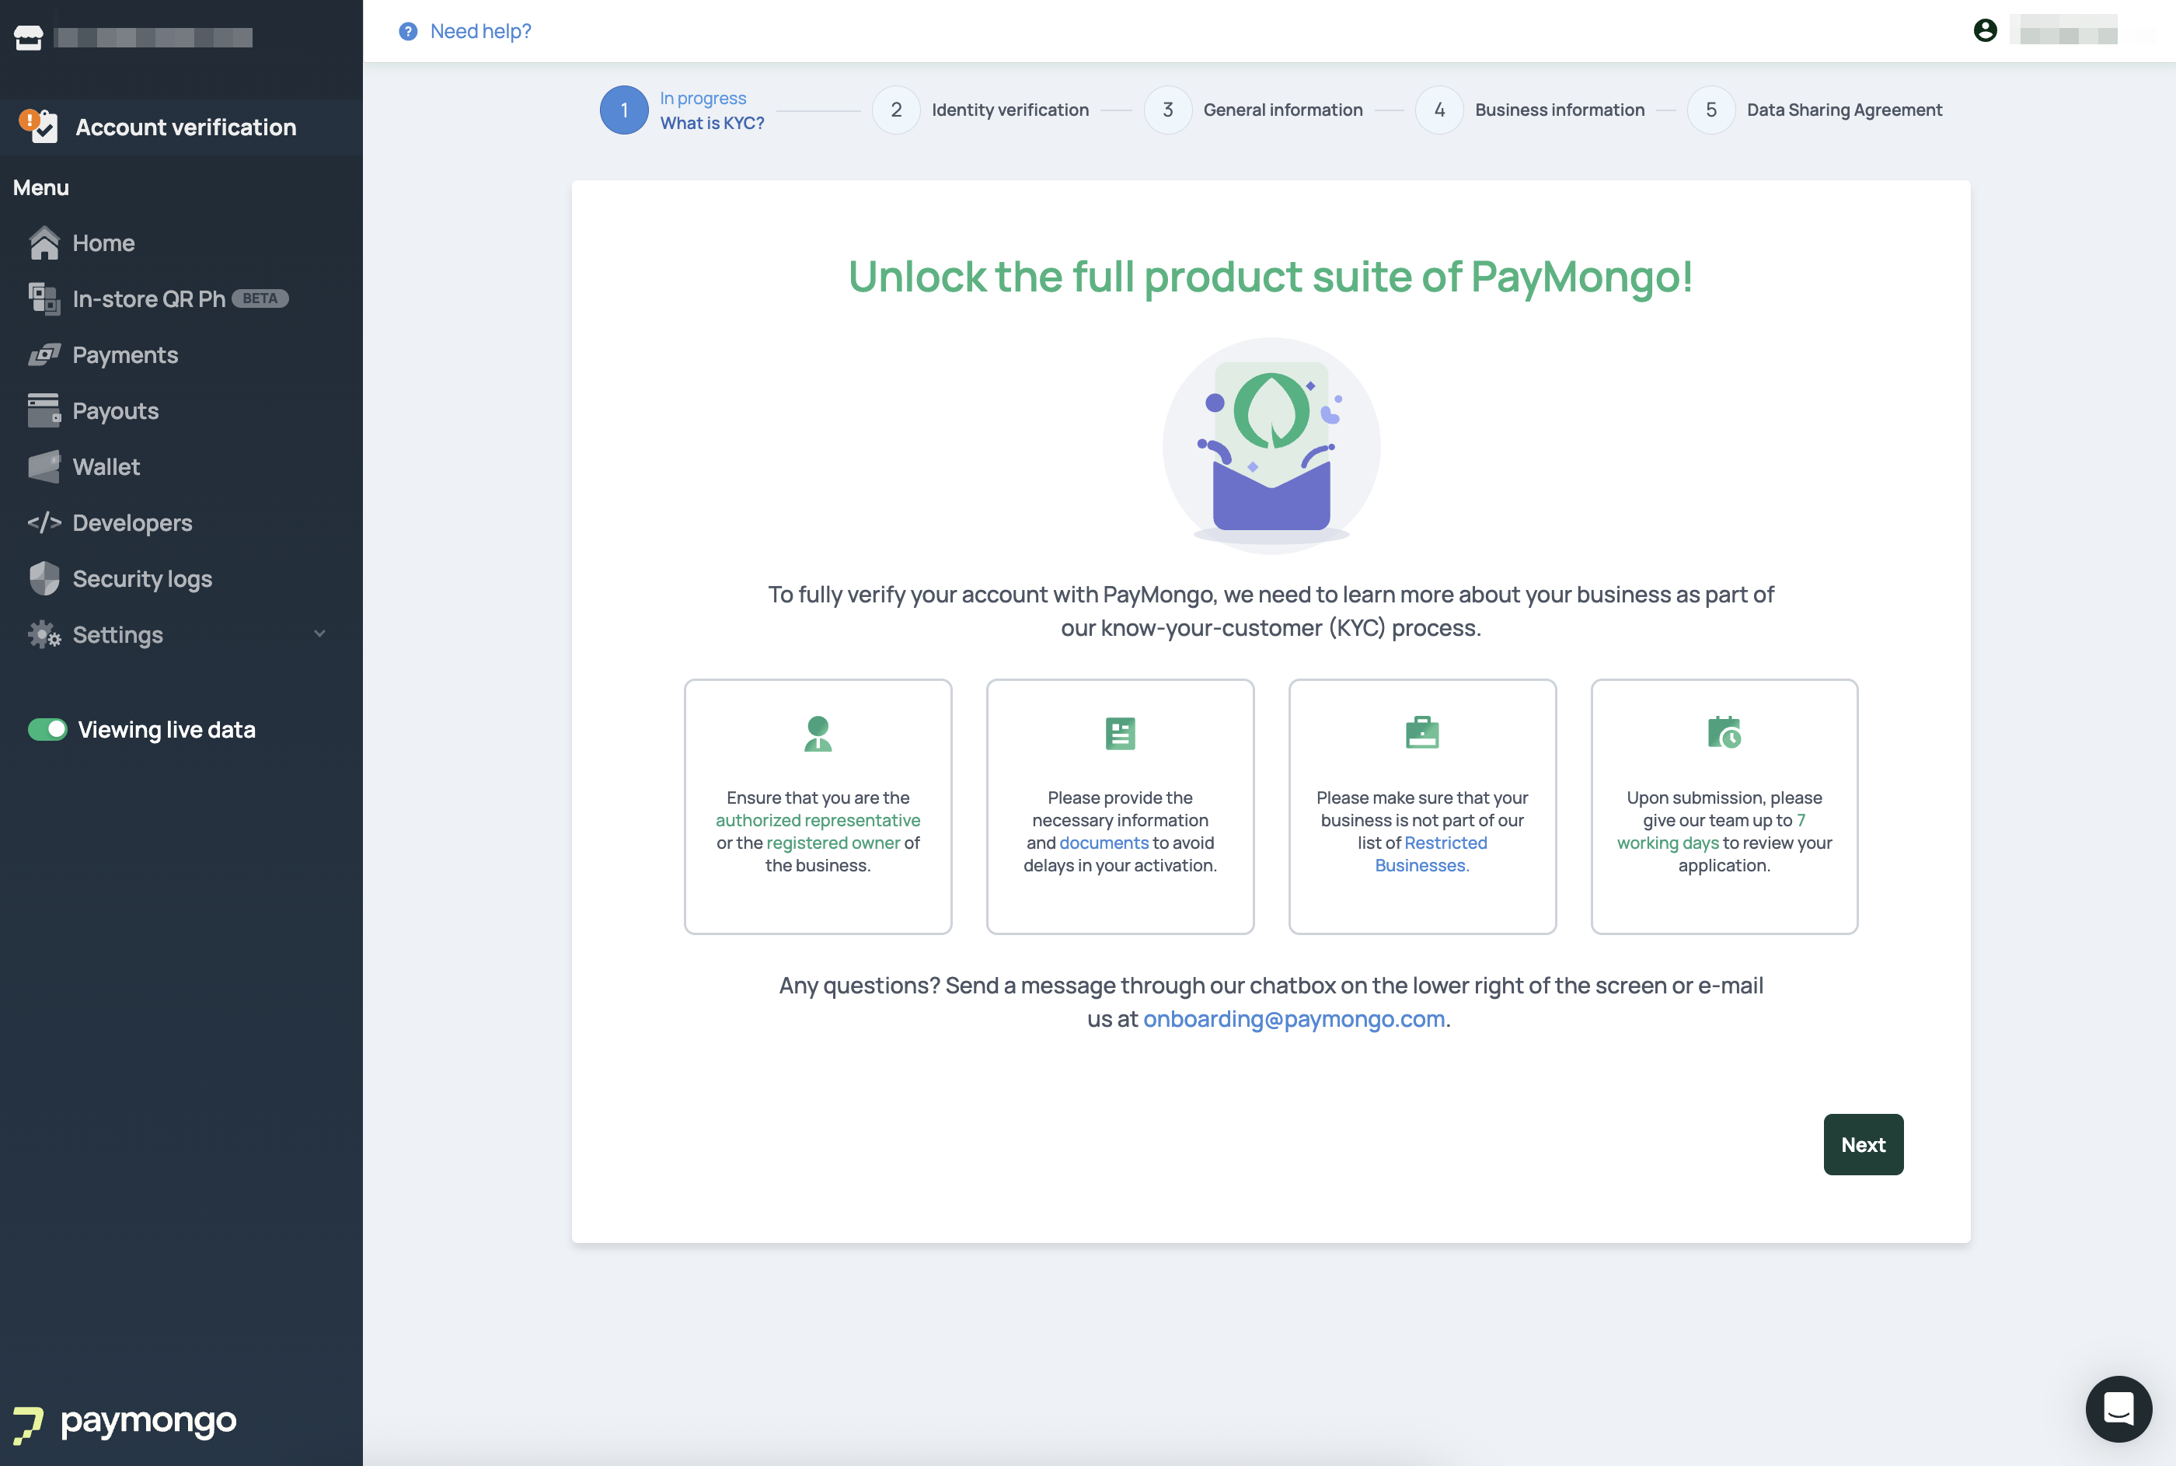Click the store icon beside merchant name
Image resolution: width=2176 pixels, height=1466 pixels.
(28, 37)
